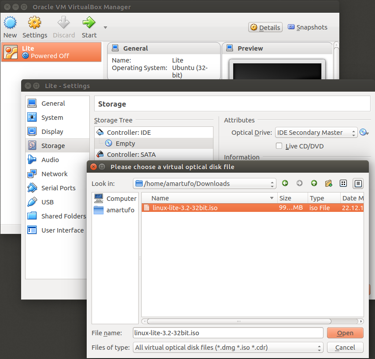Image resolution: width=375 pixels, height=359 pixels.
Task: Click the file list scroll left arrow
Action: point(144,321)
